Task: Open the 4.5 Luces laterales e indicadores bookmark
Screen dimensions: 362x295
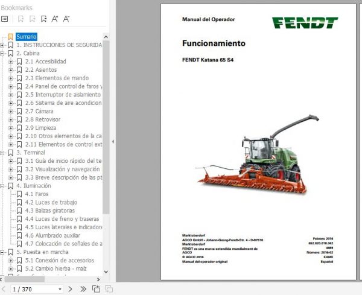Action: point(63,227)
